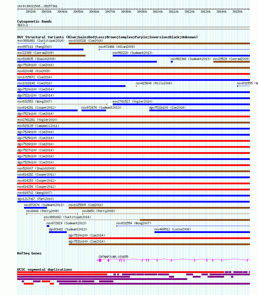
Task: Click nsv982366 (Sudmant2013) label
Action: (190, 59)
